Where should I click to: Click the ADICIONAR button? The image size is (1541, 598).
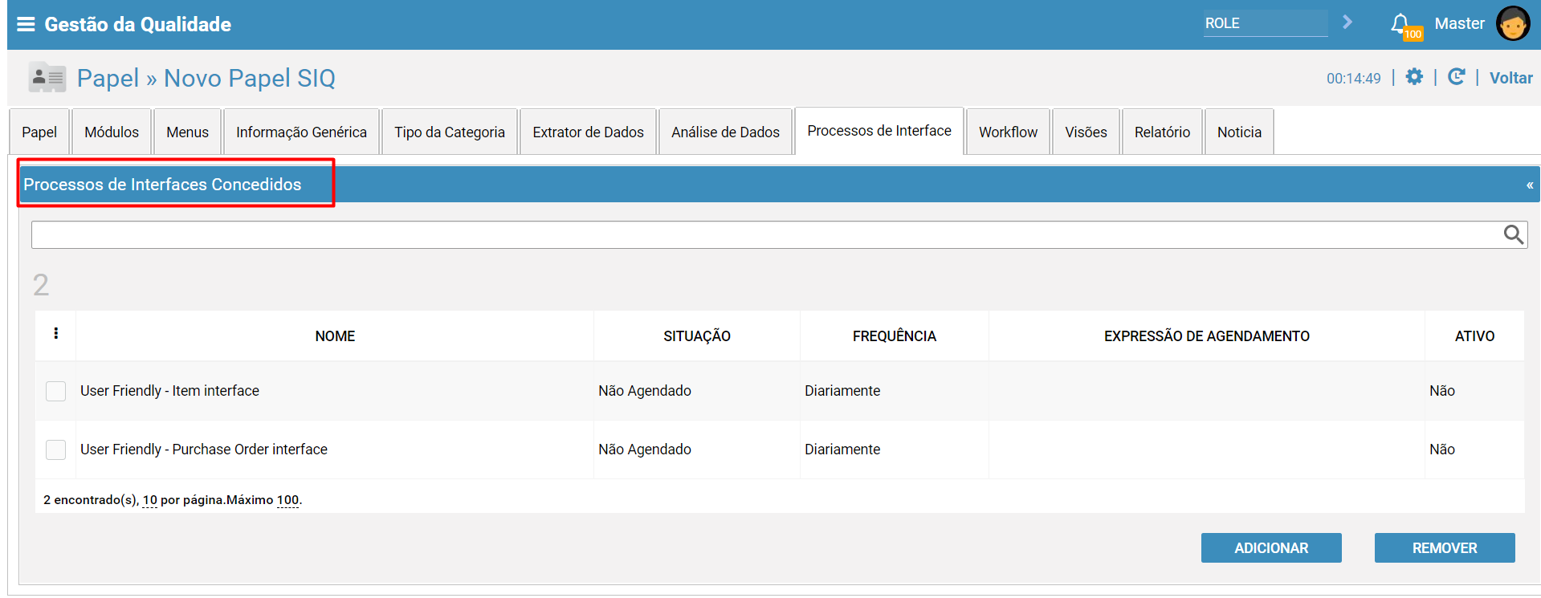point(1271,547)
